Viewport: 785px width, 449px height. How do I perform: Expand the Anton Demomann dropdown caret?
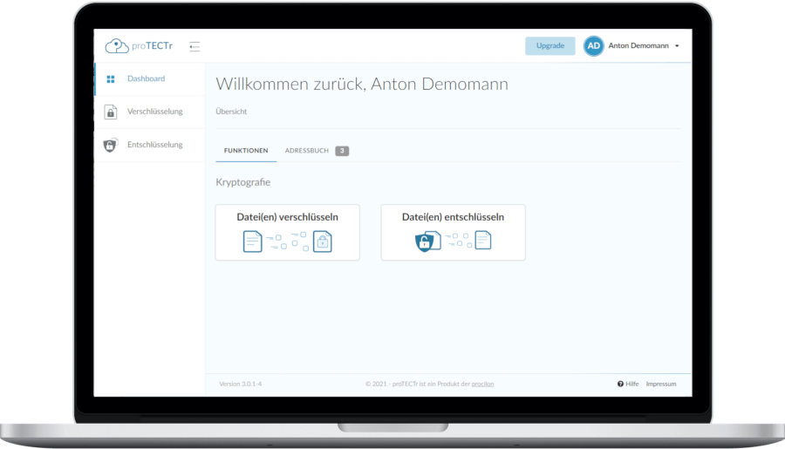(677, 46)
